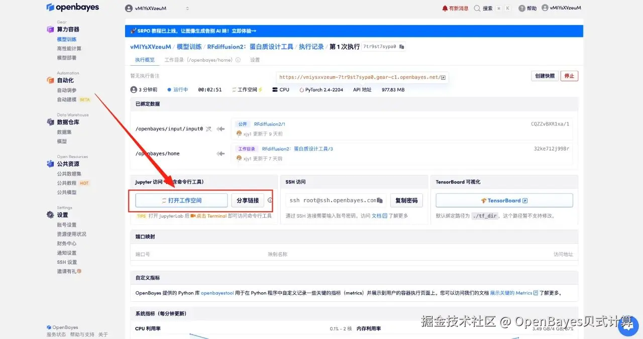The height and width of the screenshot is (339, 643).
Task: Click the unbind arrow next to /openbayes/home
Action: 220,153
